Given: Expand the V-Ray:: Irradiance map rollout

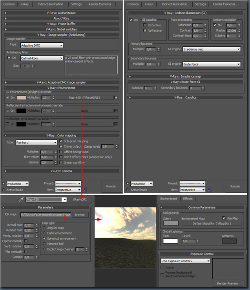Looking at the screenshot, I should (x=185, y=76).
